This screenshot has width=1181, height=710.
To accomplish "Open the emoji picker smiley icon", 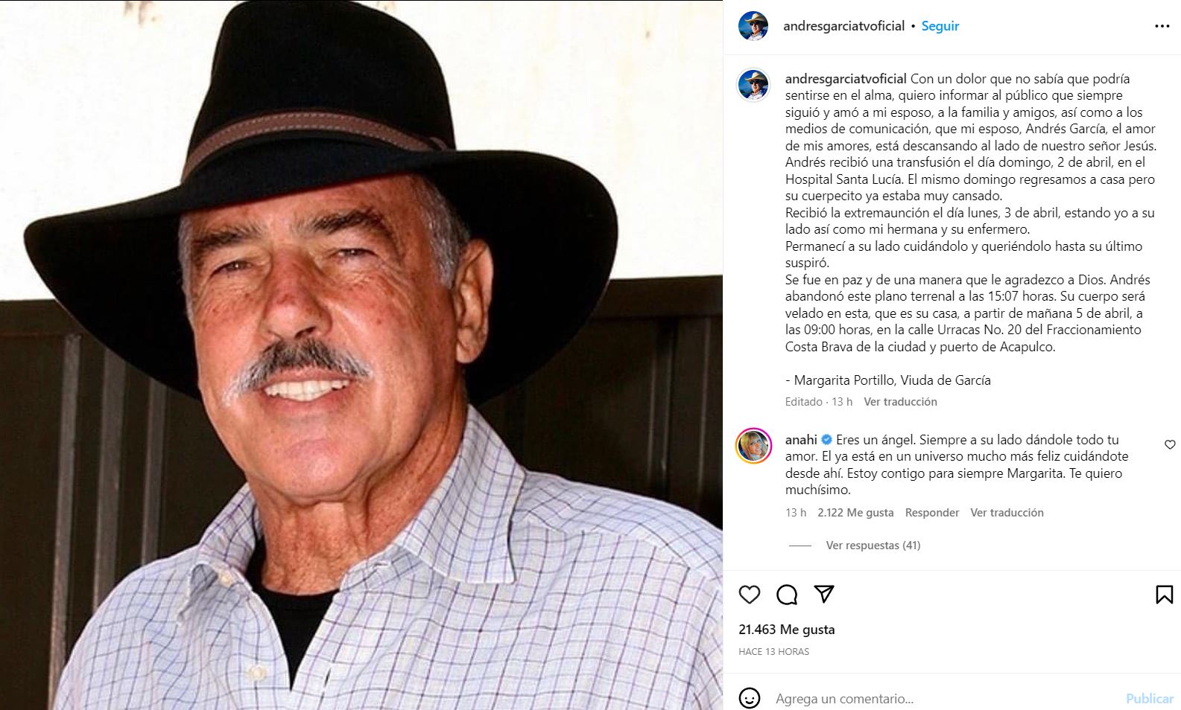I will pyautogui.click(x=749, y=698).
